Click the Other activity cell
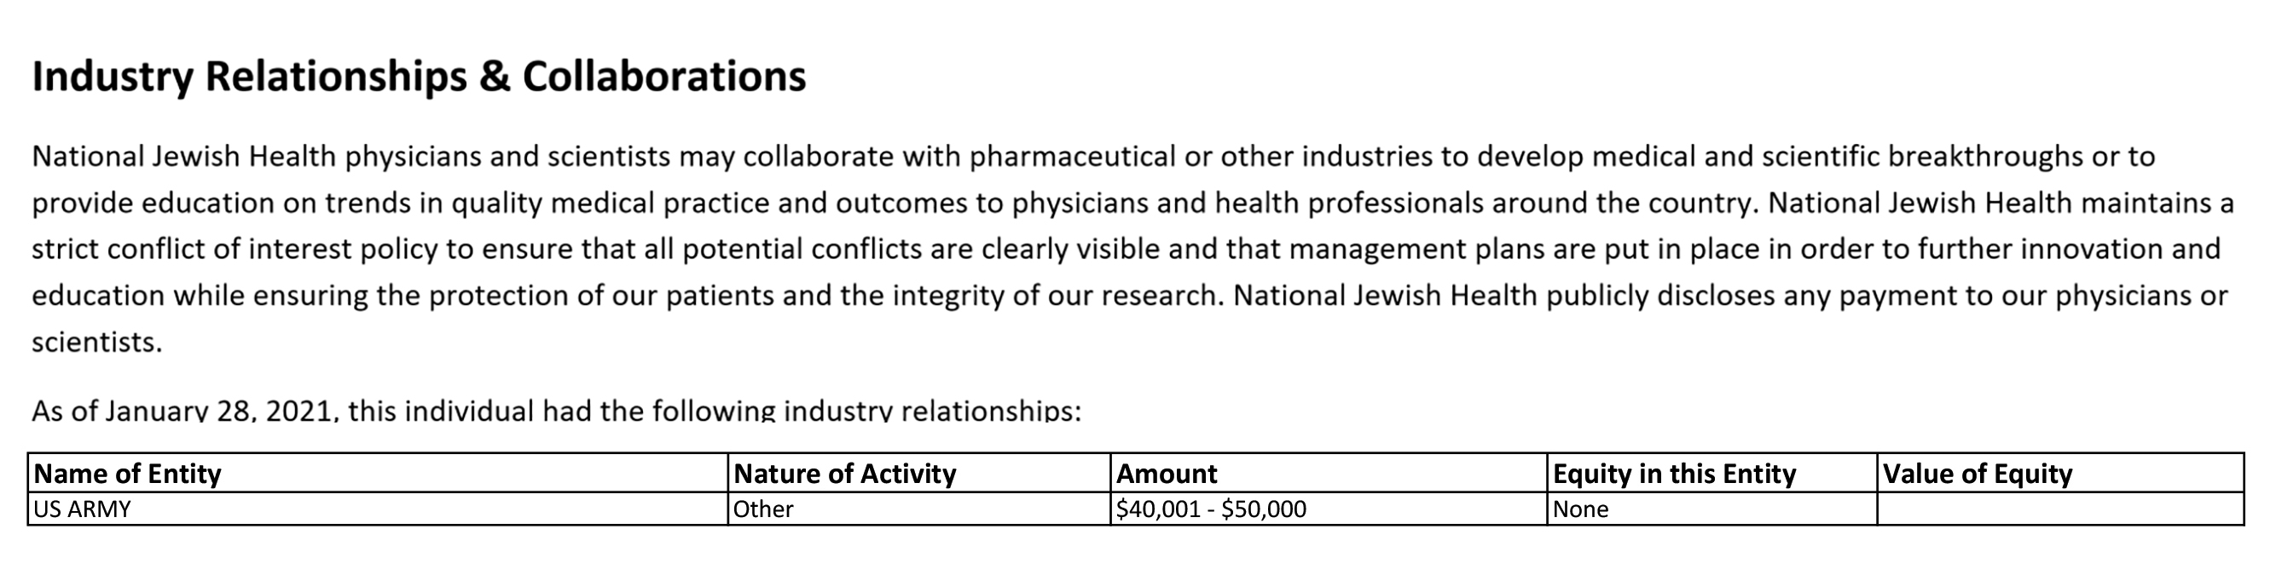This screenshot has width=2282, height=575. 918,509
